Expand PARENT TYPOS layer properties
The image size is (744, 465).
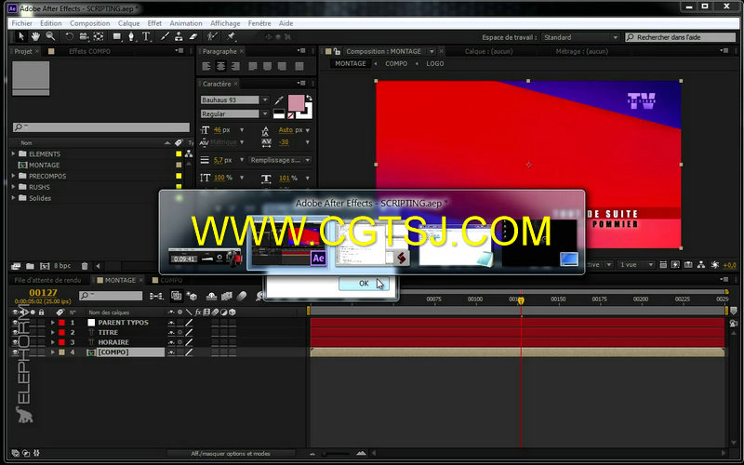click(53, 323)
